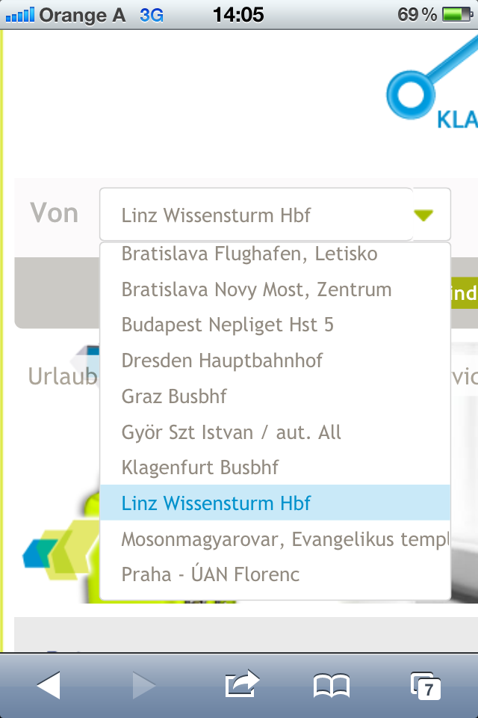
Task: Open the Safari share sheet icon
Action: (242, 684)
